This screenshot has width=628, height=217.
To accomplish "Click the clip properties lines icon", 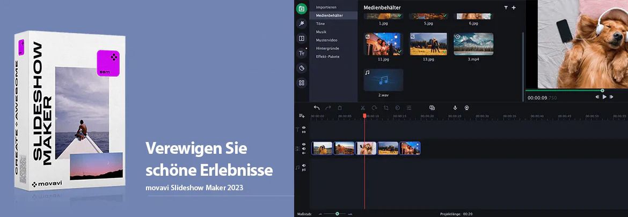I will [x=409, y=108].
